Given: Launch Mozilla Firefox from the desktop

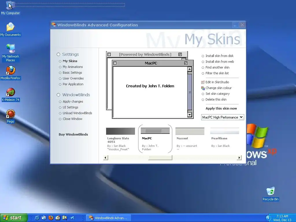Looking at the screenshot, I should point(10,73).
